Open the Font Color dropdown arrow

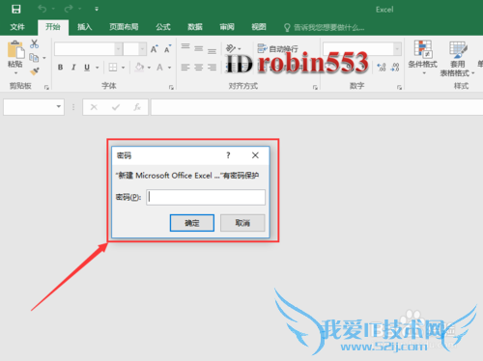(169, 68)
